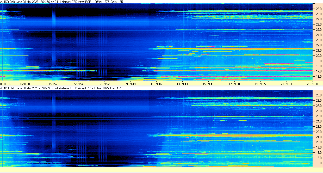Click the 20.0 frequency label in RCP panel

click(319, 56)
